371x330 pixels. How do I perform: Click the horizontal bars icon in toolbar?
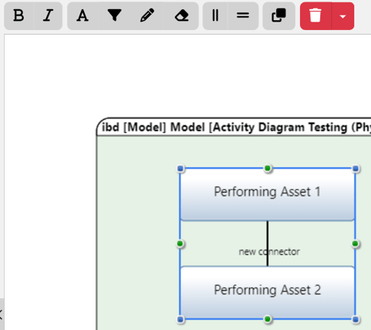click(x=243, y=16)
